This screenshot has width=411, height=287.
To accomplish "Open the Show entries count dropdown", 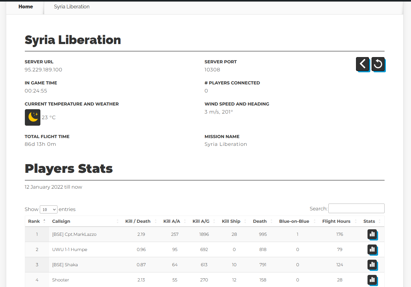I will click(x=48, y=209).
